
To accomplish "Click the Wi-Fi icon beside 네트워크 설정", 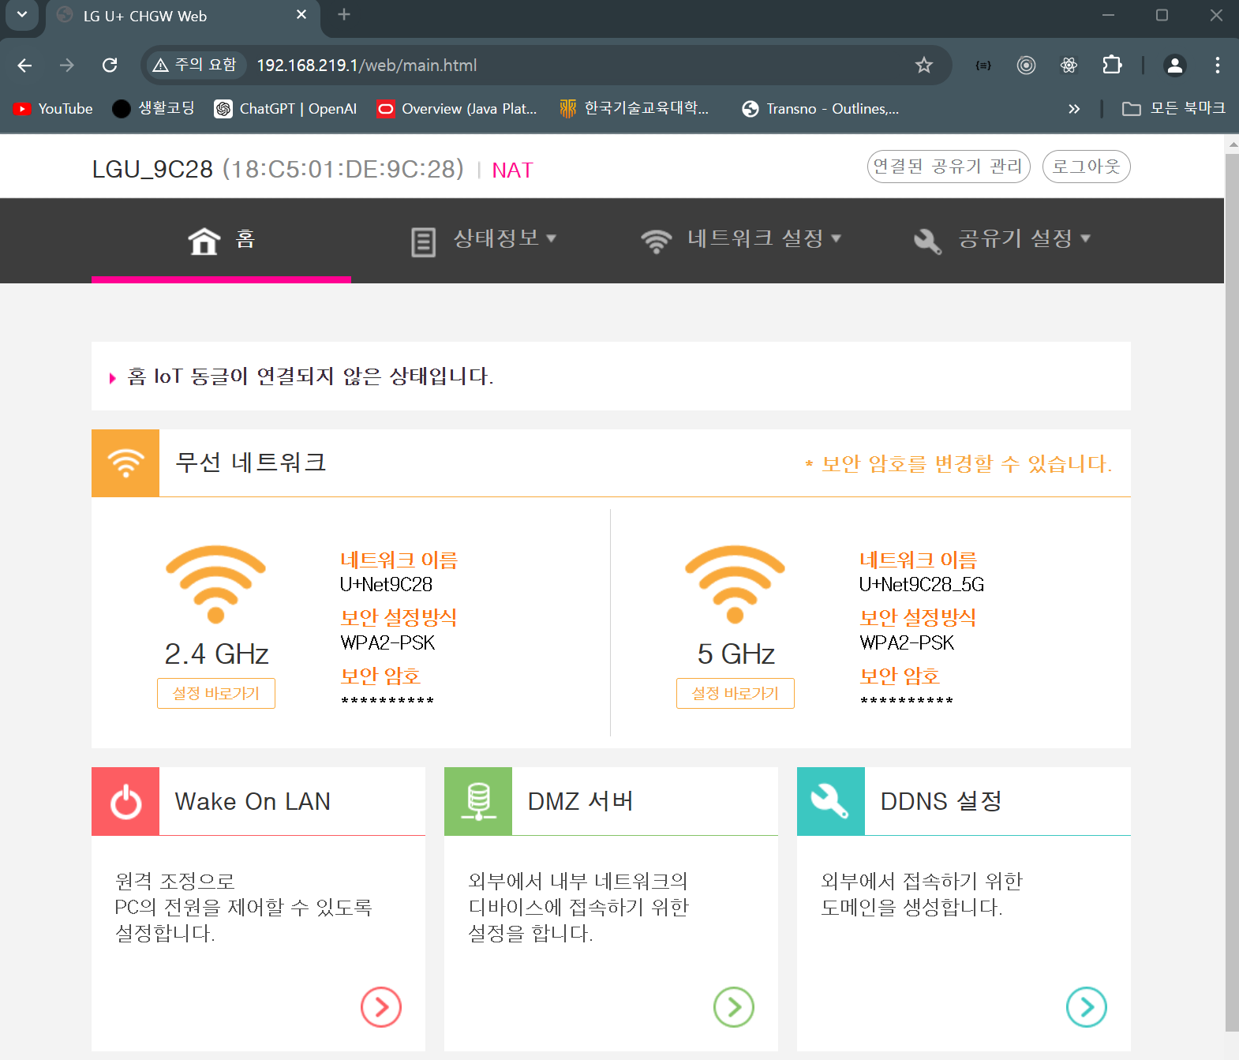I will pos(656,242).
